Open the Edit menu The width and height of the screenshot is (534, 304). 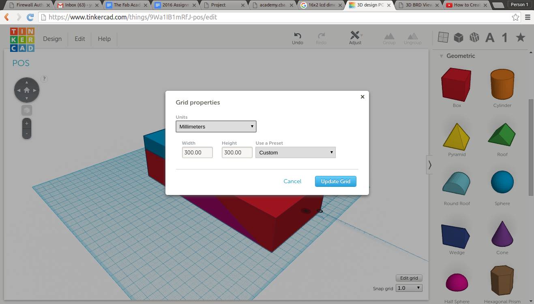(x=80, y=39)
